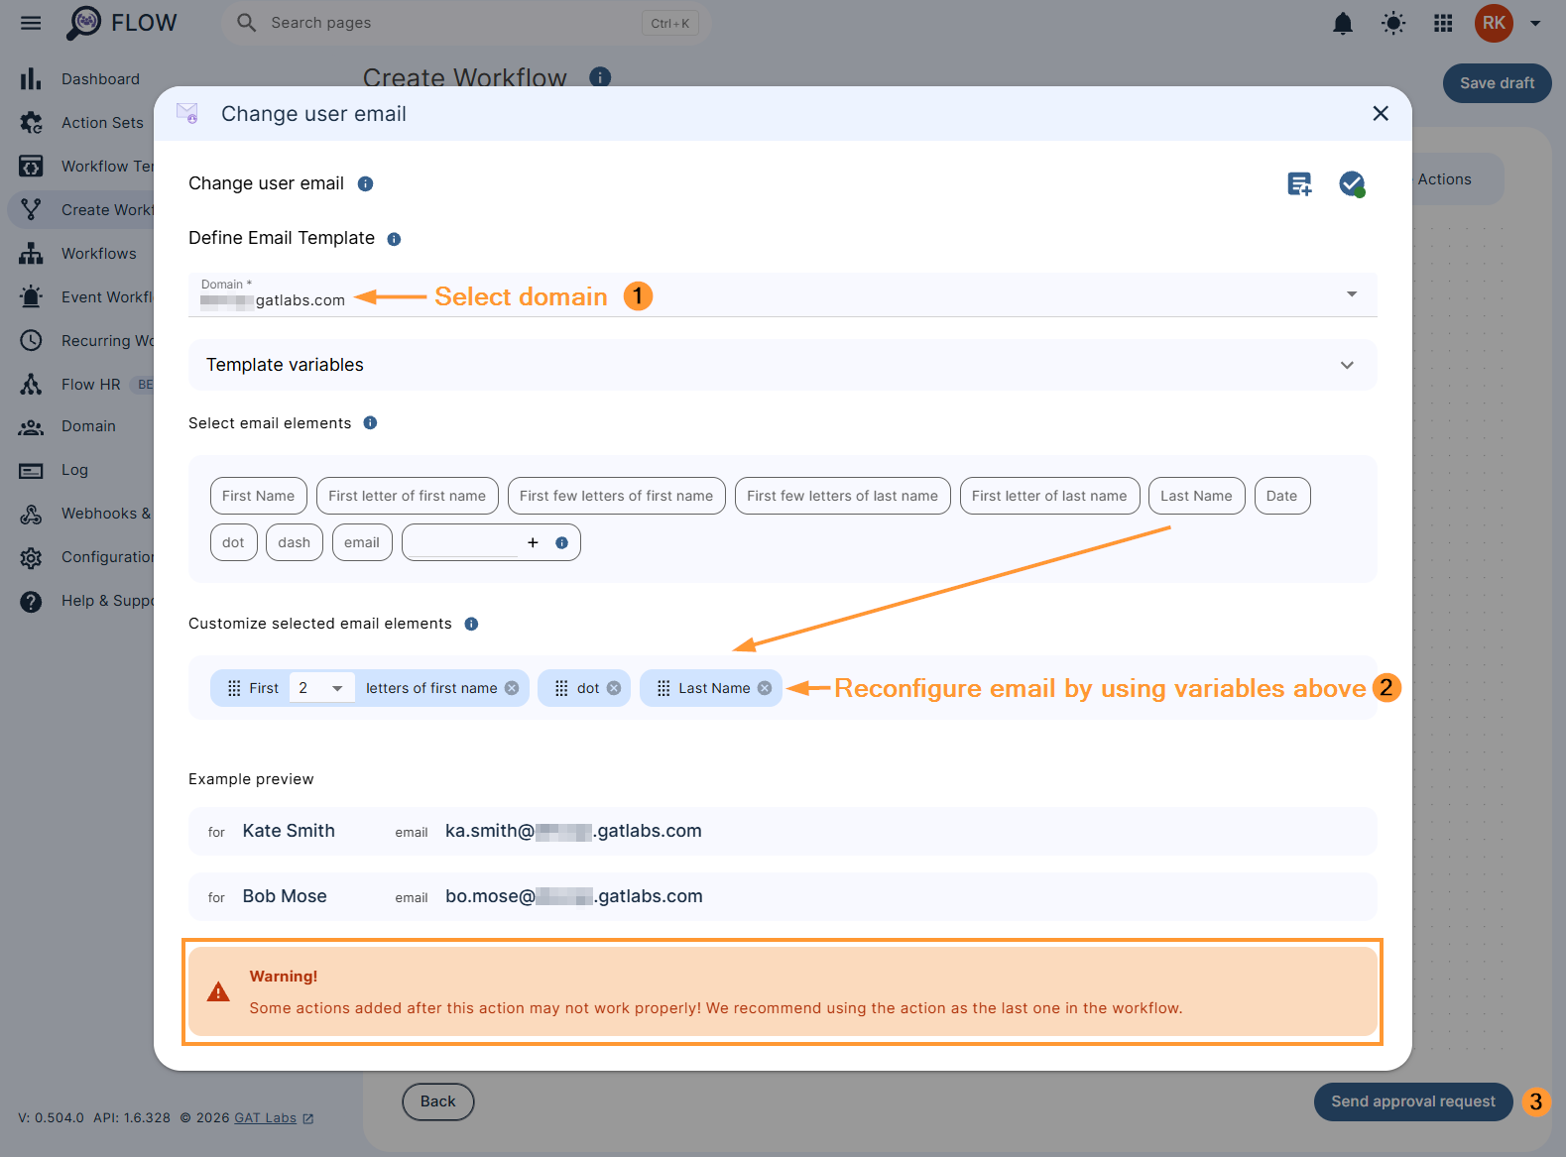Open Help & Support in the sidebar
Screen dimensions: 1566x1157
click(x=85, y=601)
